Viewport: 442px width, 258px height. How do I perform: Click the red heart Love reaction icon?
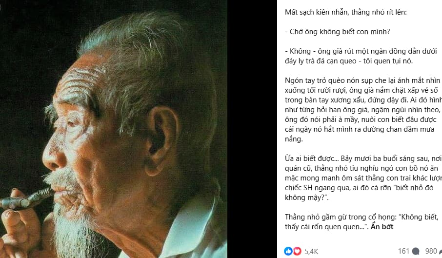(x=297, y=251)
